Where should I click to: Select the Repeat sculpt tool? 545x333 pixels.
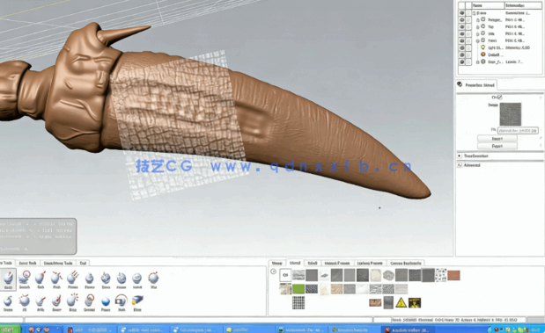[x=122, y=279]
